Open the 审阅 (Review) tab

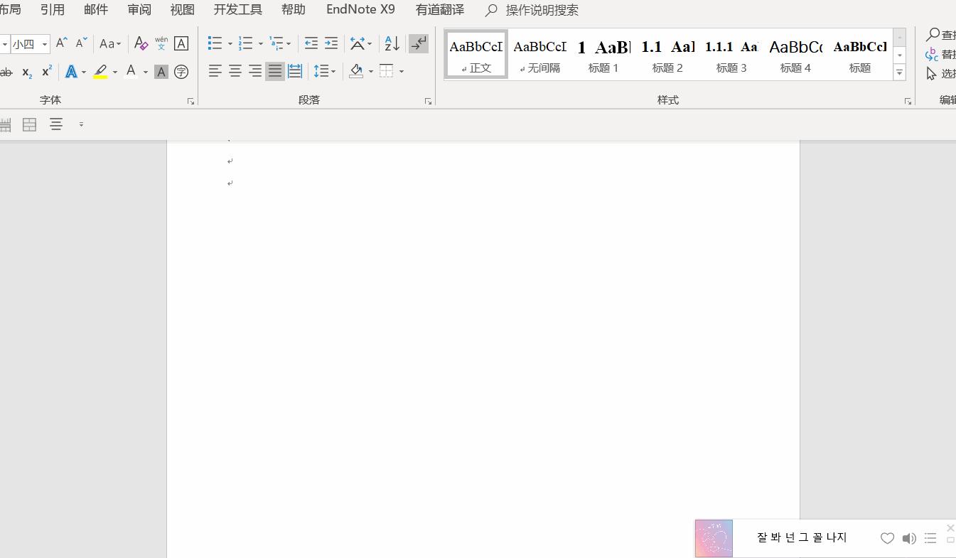139,10
